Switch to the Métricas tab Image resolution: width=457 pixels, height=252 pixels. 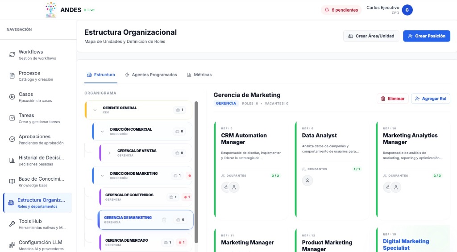(x=199, y=75)
